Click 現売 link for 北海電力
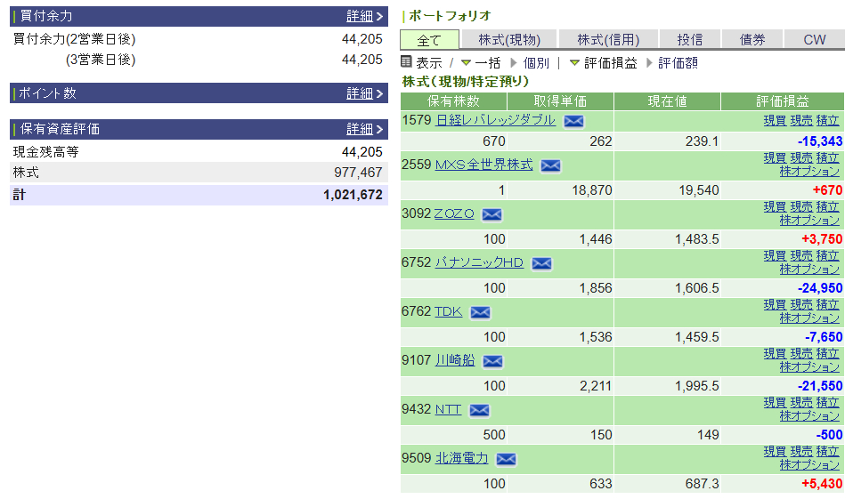Image resolution: width=853 pixels, height=499 pixels. [801, 451]
